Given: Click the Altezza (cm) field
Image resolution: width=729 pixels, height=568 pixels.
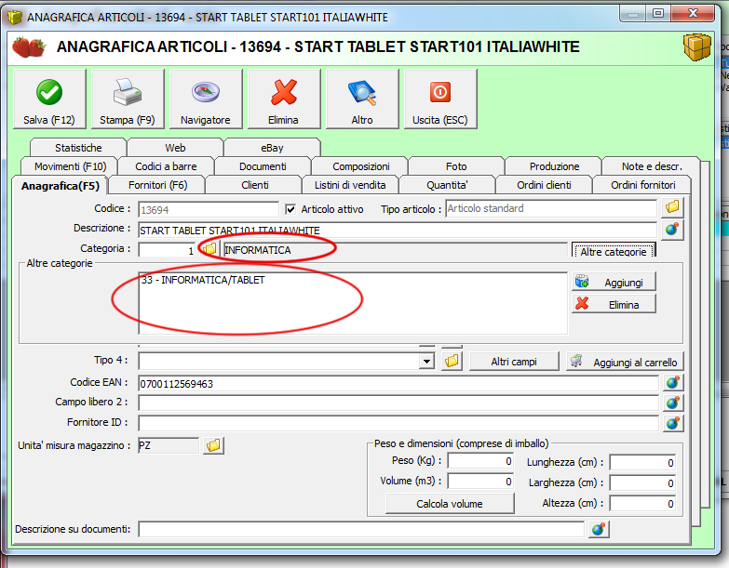Looking at the screenshot, I should click(643, 504).
